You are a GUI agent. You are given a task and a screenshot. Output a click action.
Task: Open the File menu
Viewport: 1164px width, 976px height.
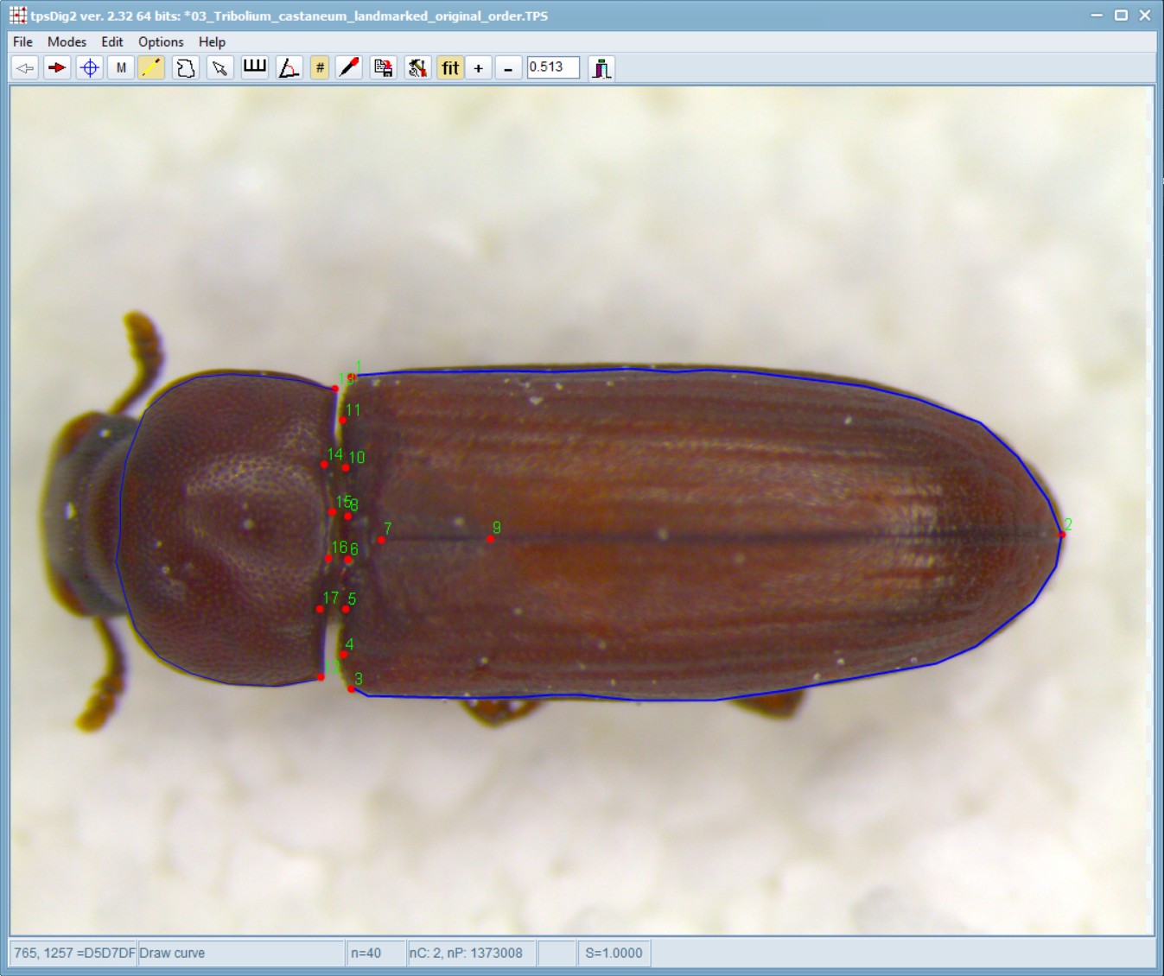point(22,41)
